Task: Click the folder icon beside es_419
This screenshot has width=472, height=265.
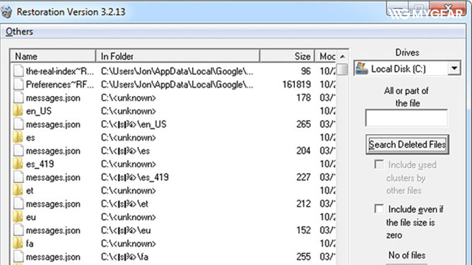Action: [18, 164]
